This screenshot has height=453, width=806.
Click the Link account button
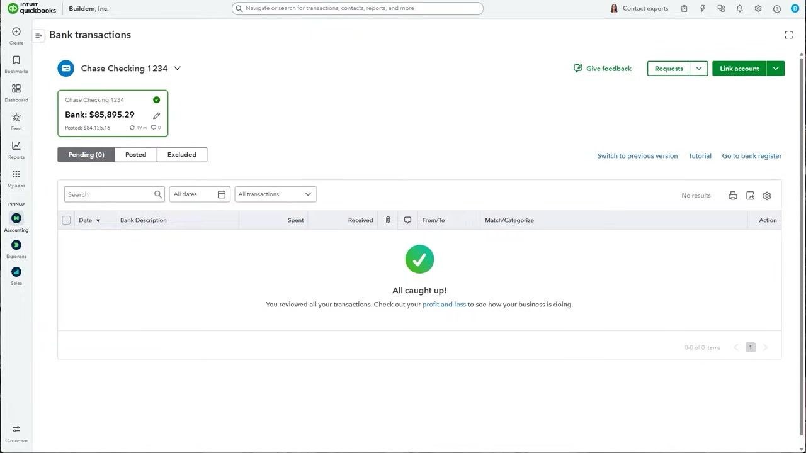[x=739, y=69]
